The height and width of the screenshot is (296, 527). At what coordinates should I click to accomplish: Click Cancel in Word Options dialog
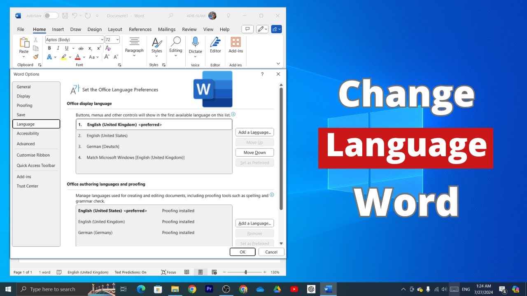tap(271, 252)
